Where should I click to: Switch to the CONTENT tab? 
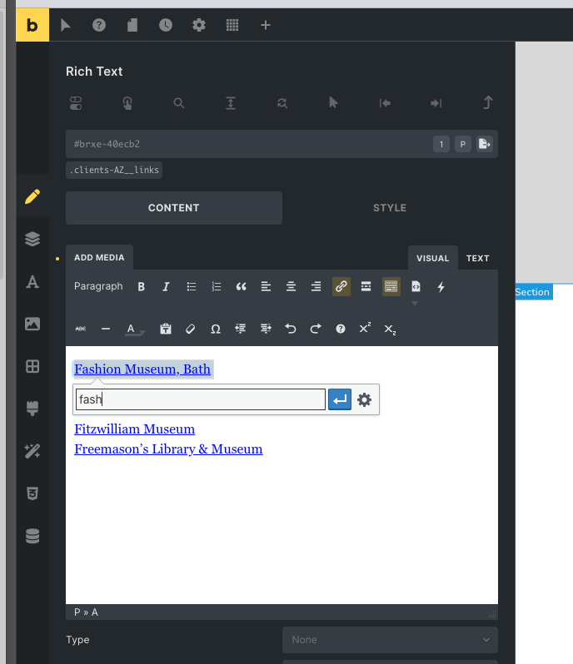(x=174, y=208)
